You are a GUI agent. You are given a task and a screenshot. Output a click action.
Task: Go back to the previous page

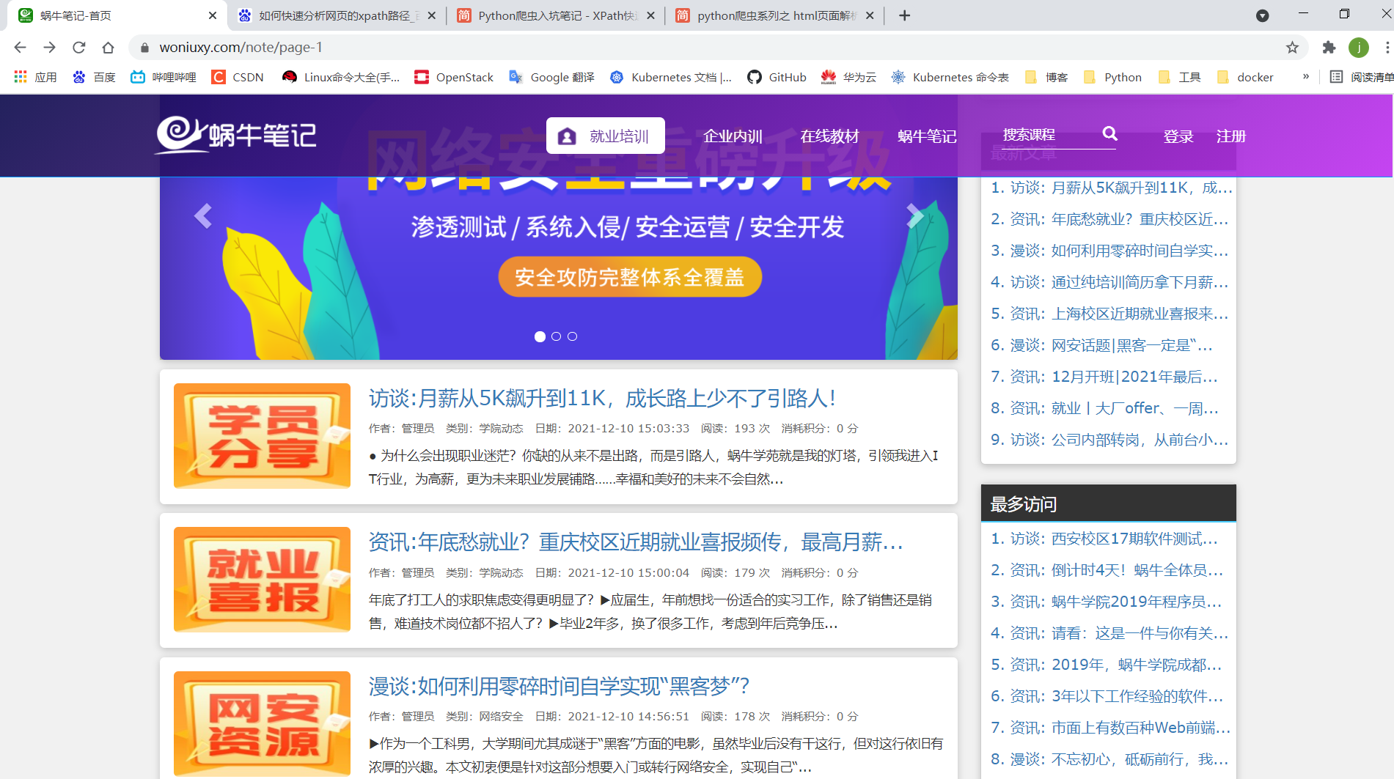[20, 48]
